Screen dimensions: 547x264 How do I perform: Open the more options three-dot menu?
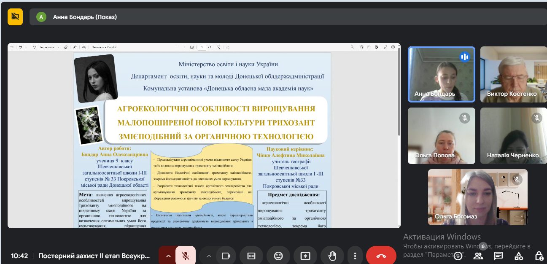coord(356,256)
